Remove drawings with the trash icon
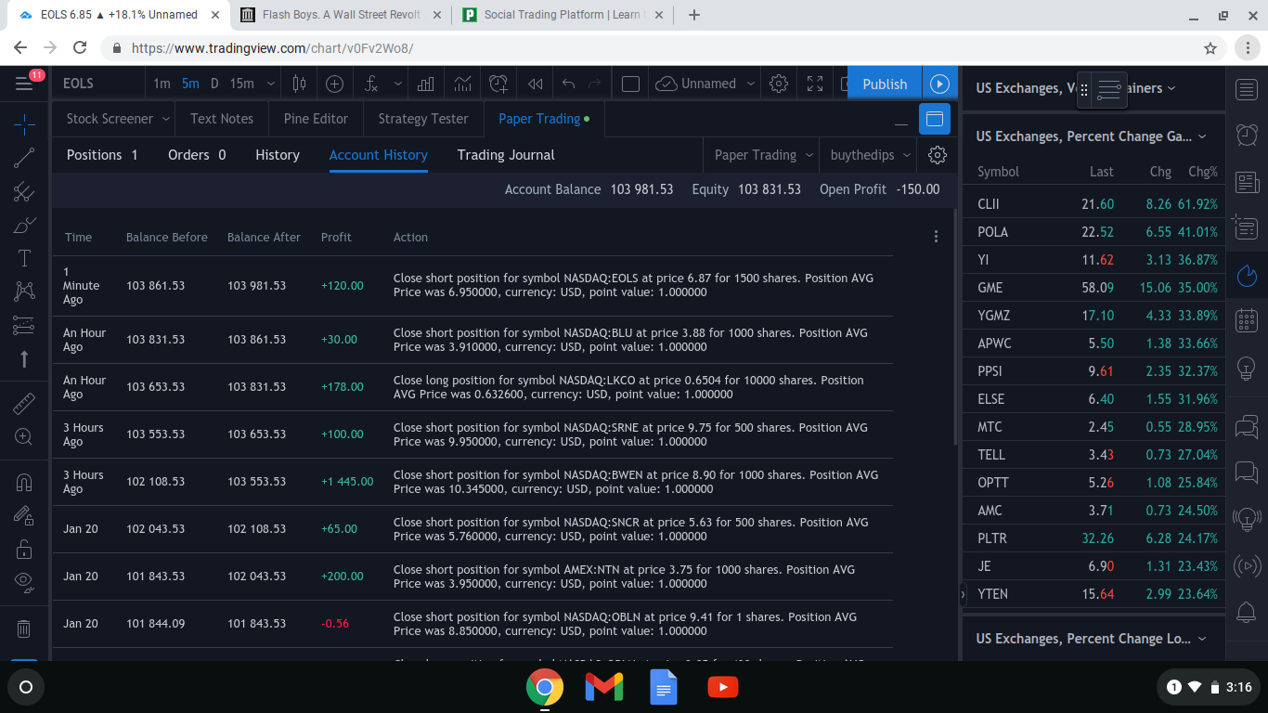 tap(24, 629)
